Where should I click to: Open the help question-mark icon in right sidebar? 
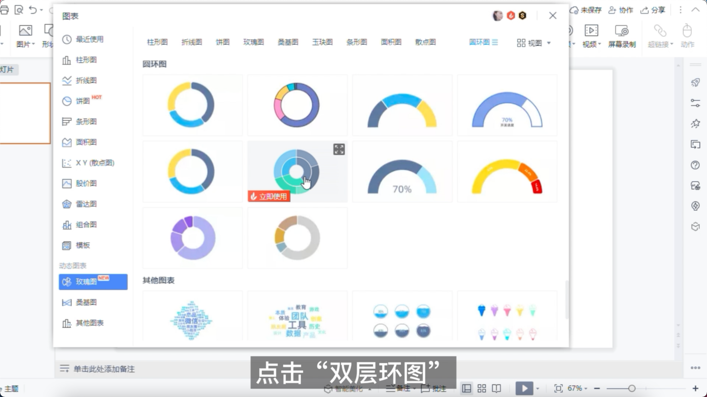point(696,165)
